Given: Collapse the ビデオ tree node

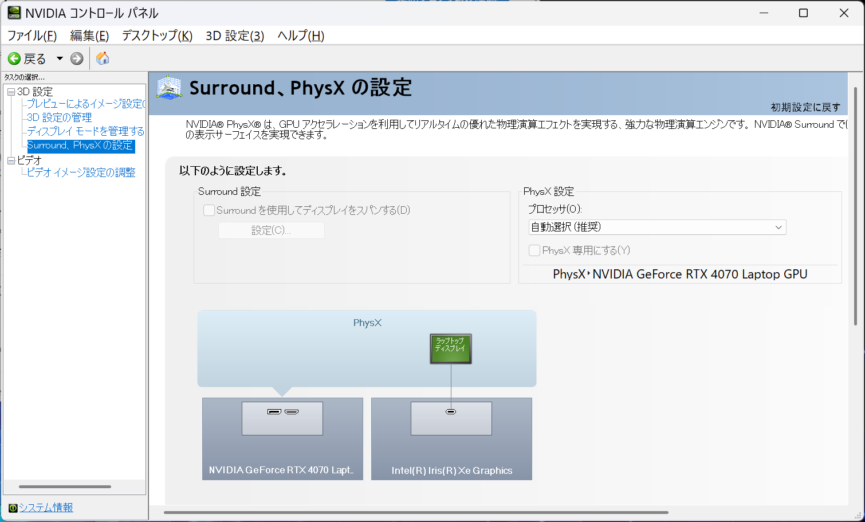Looking at the screenshot, I should tap(11, 160).
